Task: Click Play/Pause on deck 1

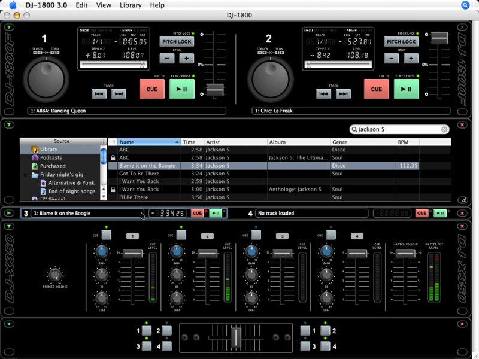Action: 182,89
